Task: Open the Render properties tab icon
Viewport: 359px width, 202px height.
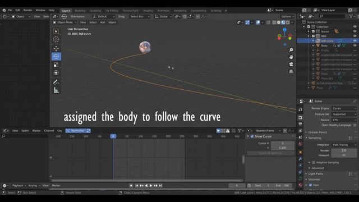Action: pyautogui.click(x=301, y=117)
